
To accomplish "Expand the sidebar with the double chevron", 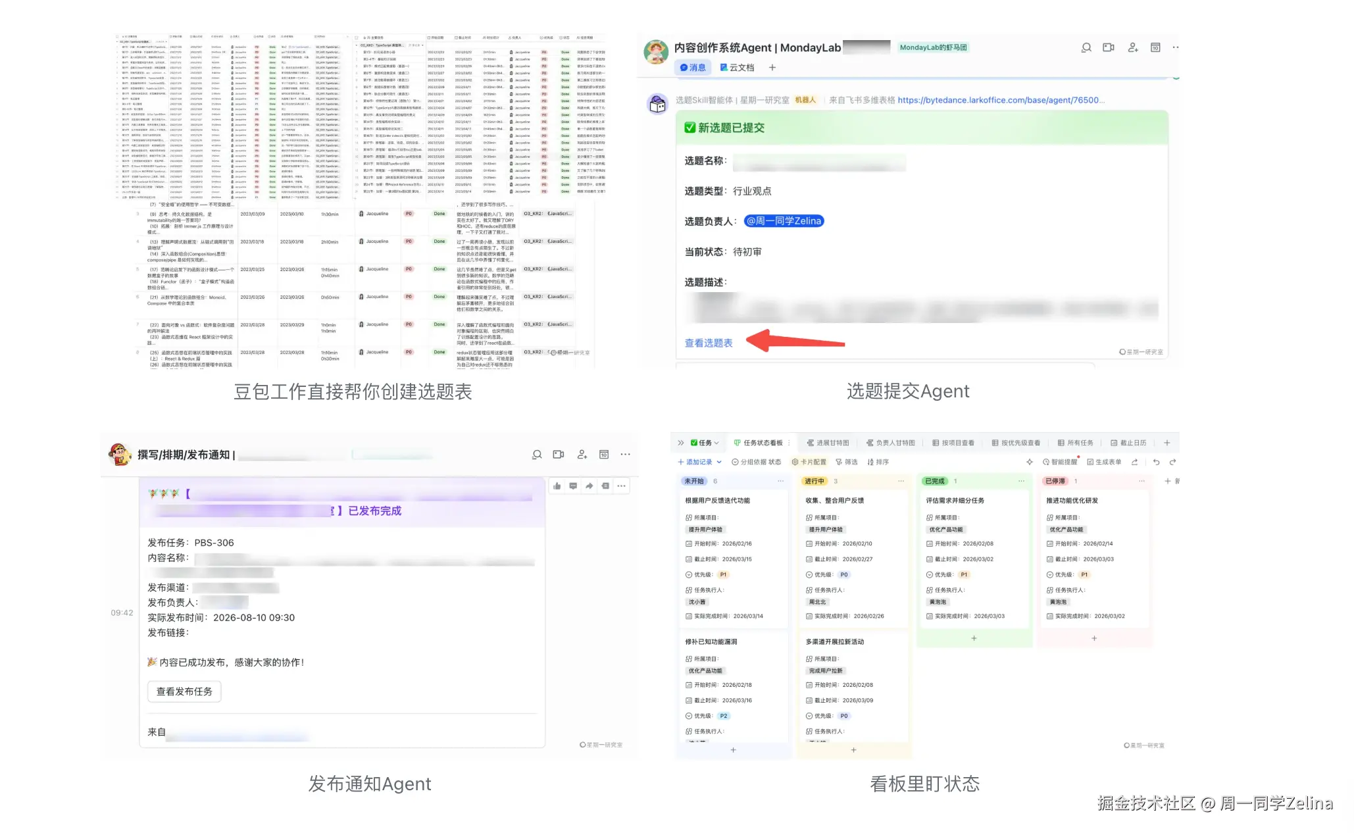I will pyautogui.click(x=681, y=443).
